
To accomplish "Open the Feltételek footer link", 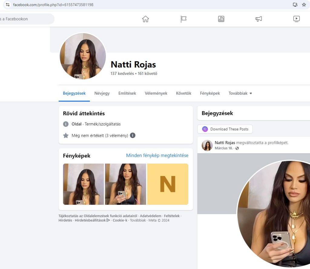I will (172, 216).
